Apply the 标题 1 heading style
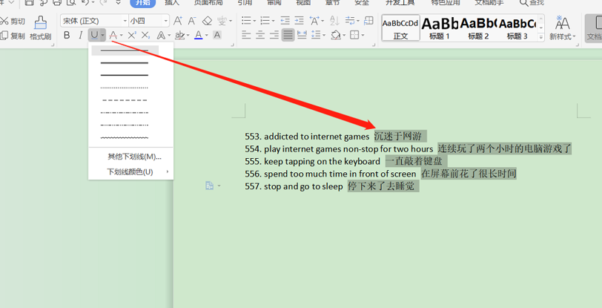Viewport: 602px width, 308px height. 440,28
